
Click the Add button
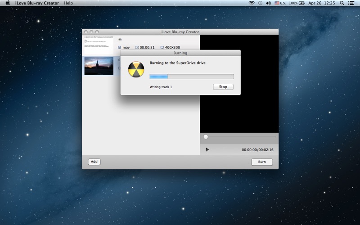(94, 162)
